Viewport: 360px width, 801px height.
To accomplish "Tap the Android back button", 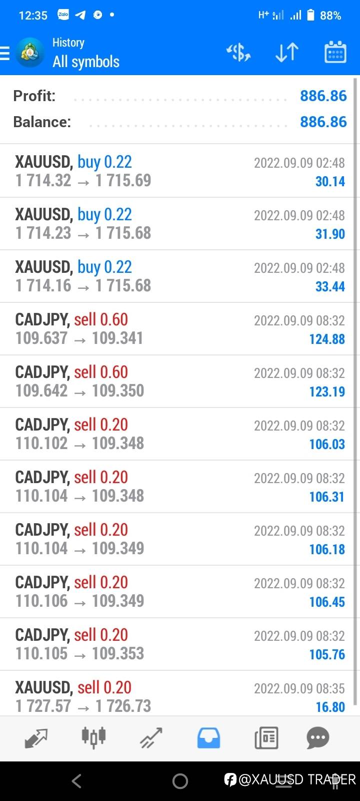I will pyautogui.click(x=76, y=780).
